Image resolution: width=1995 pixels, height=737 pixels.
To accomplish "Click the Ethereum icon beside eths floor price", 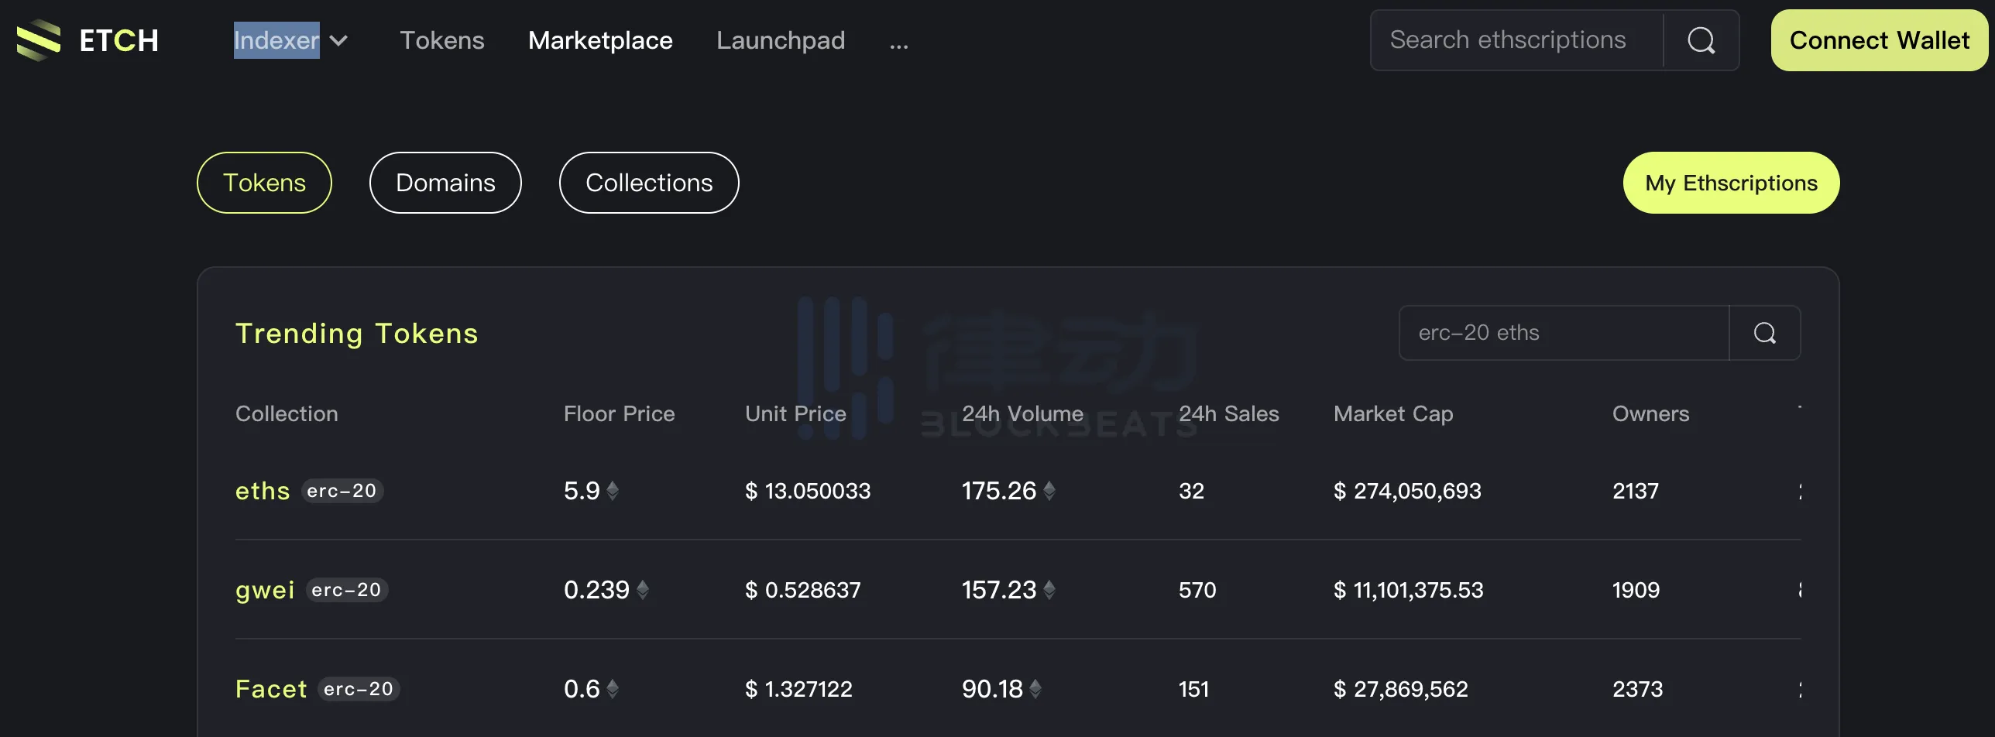I will coord(613,491).
